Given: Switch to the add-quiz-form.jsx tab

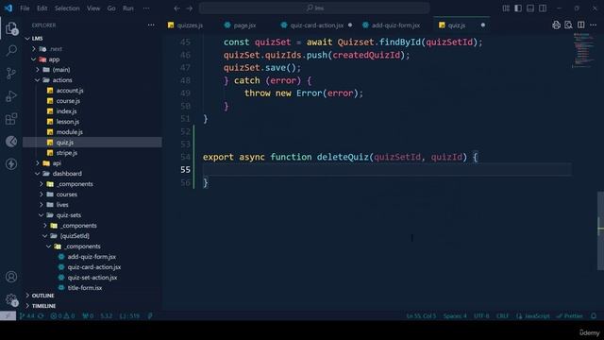Looking at the screenshot, I should 395,25.
